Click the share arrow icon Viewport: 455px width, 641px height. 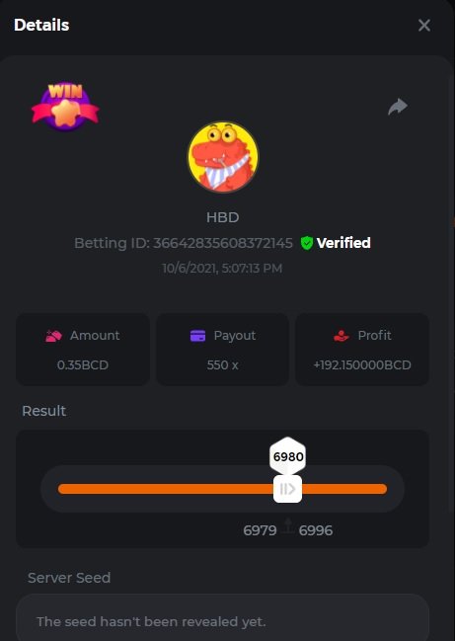(398, 107)
